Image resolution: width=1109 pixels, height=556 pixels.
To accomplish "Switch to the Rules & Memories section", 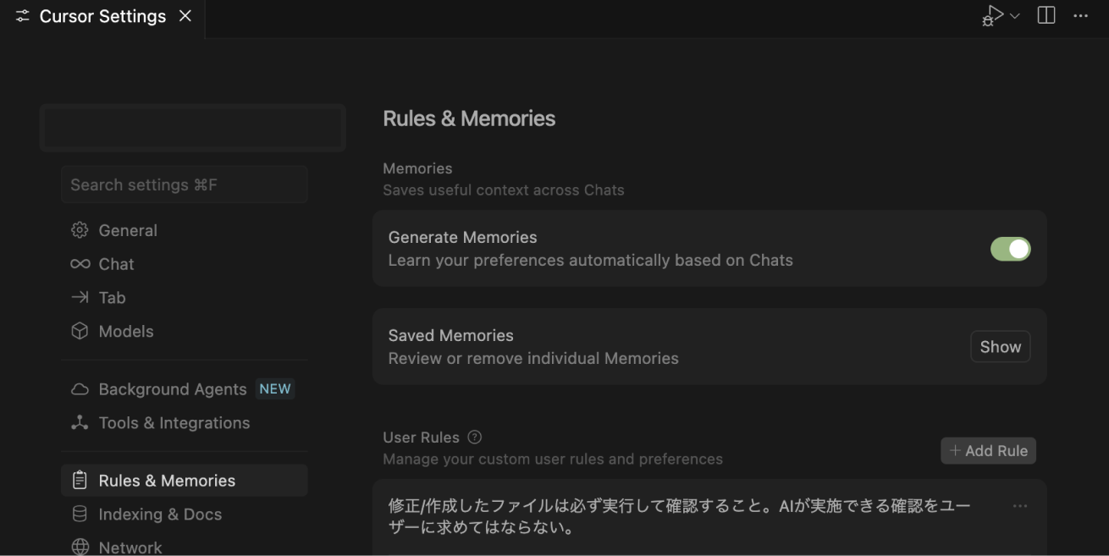I will (167, 480).
